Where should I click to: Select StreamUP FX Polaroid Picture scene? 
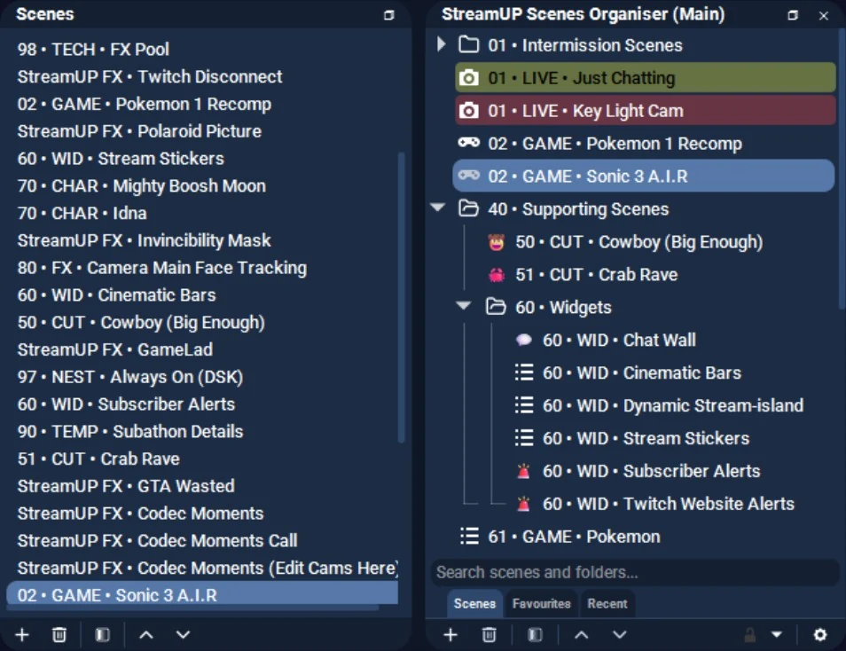point(139,131)
